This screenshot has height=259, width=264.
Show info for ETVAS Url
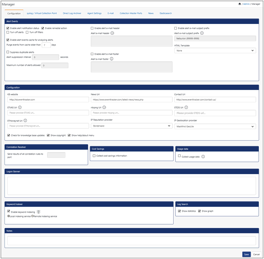click(20, 107)
